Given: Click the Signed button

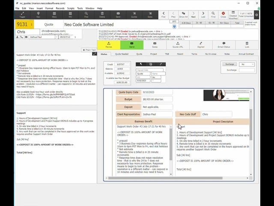Looking at the screenshot, I should 201,45.
